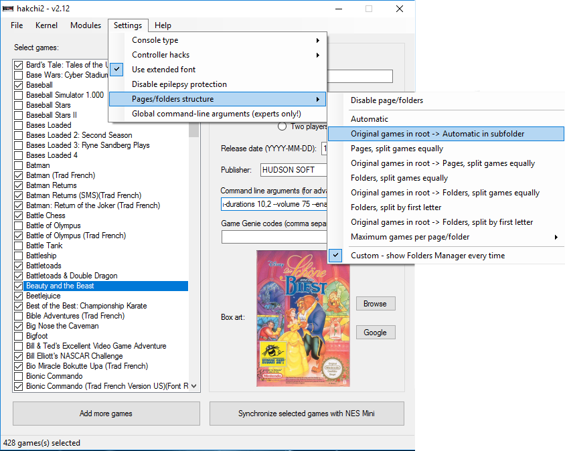Select Bill & Ted's Excellent Video Game Adventure
Image resolution: width=565 pixels, height=451 pixels.
click(96, 346)
